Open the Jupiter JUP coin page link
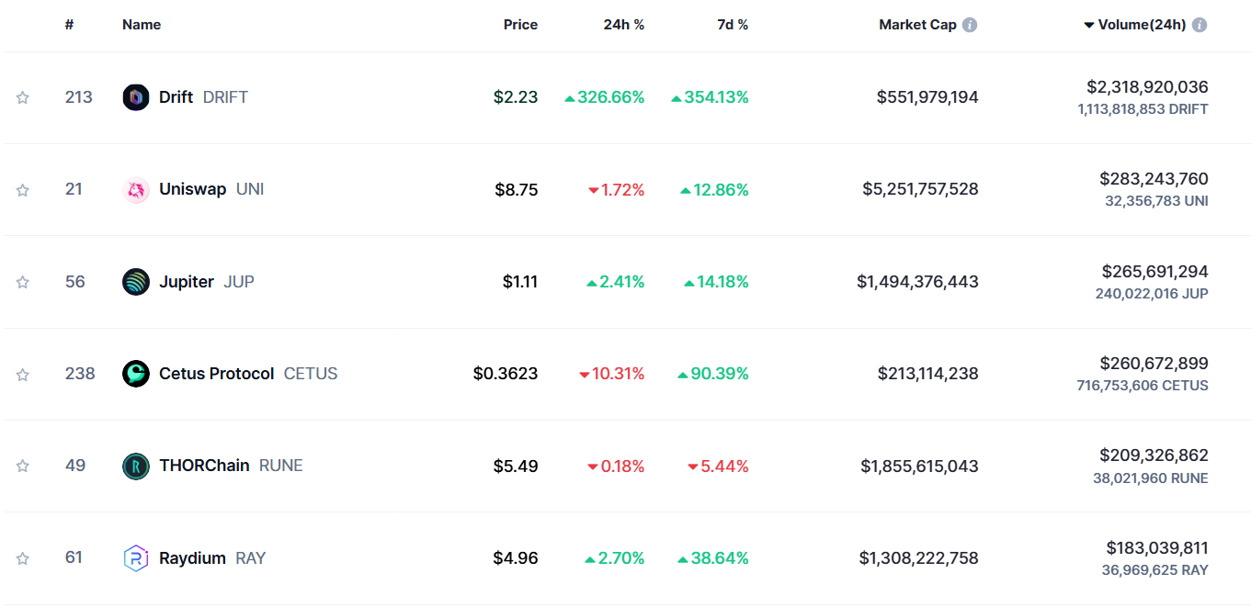1251x607 pixels. 187,282
